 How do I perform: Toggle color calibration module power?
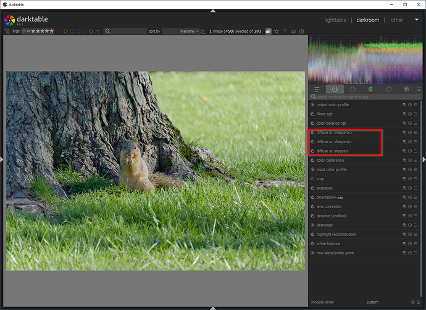(x=312, y=161)
